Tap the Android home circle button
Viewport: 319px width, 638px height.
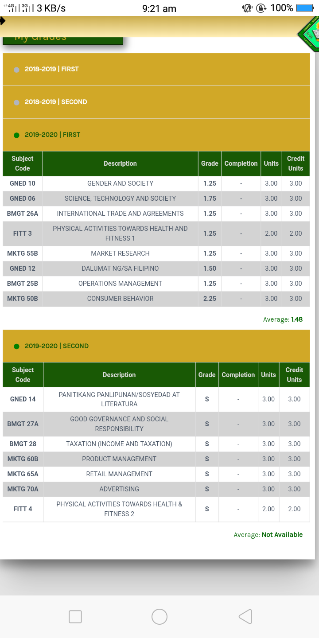coord(159,616)
